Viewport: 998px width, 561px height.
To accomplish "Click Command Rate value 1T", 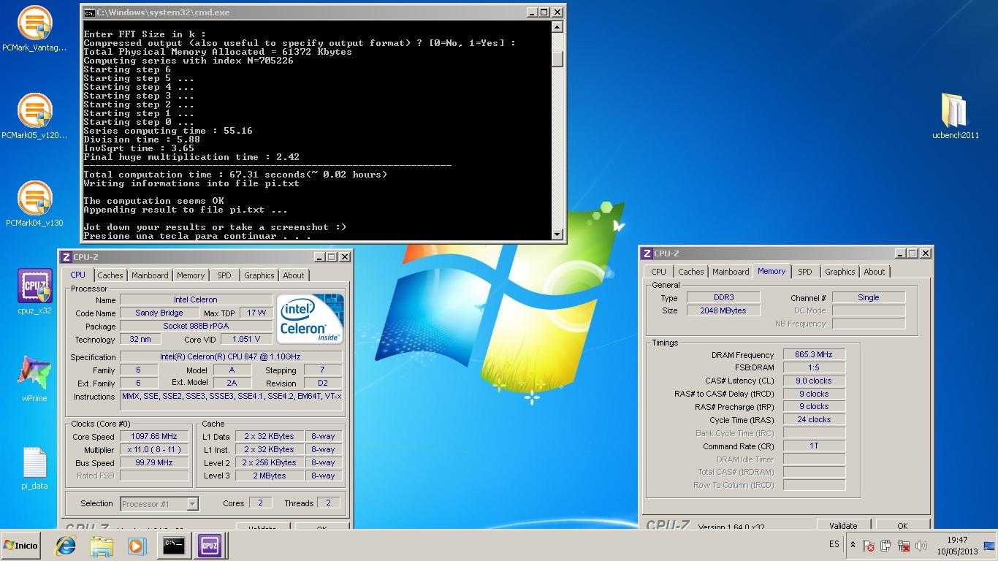I will pyautogui.click(x=814, y=446).
